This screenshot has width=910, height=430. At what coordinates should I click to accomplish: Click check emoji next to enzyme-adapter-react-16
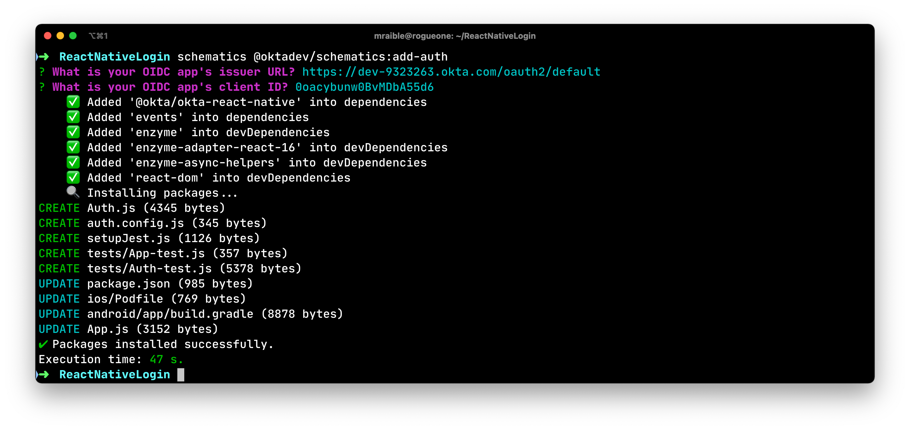[73, 147]
